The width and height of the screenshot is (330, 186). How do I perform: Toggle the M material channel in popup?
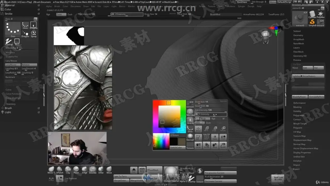pyautogui.click(x=224, y=119)
